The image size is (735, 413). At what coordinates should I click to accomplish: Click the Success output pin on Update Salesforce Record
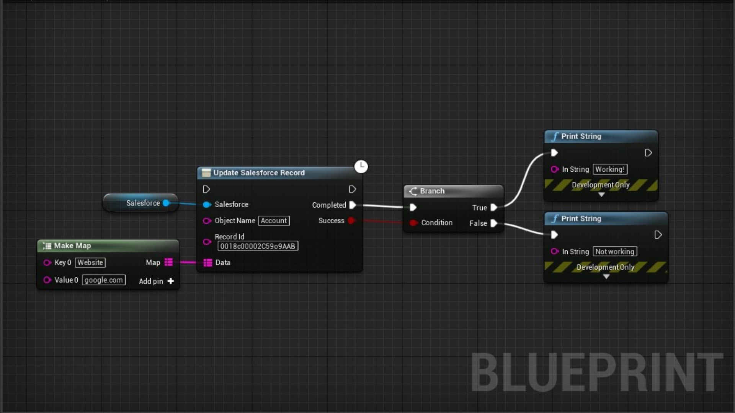click(x=351, y=221)
